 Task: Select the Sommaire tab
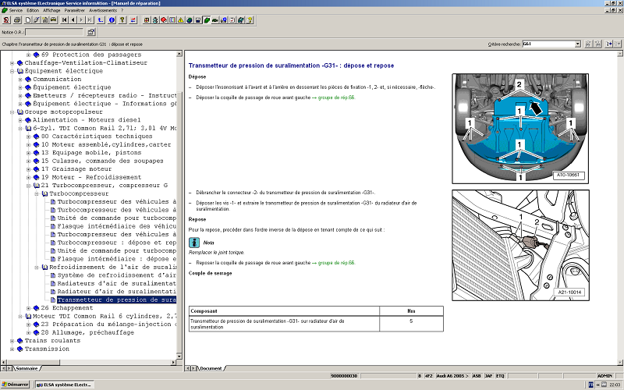coord(27,368)
